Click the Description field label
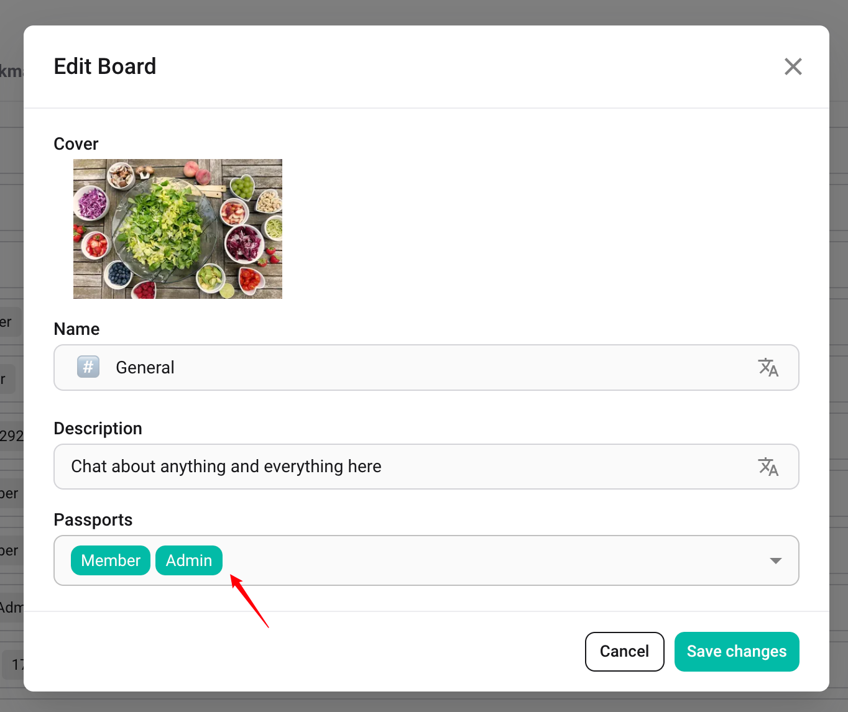Screen dimensions: 848x712 pos(98,429)
